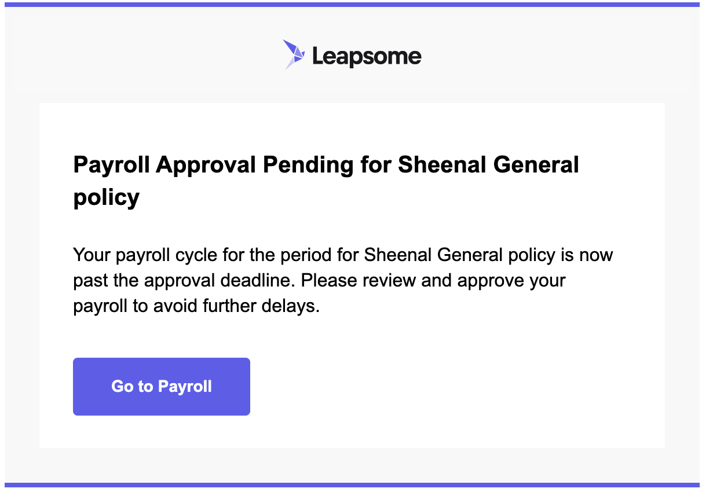Select 'Sheenal General' text in the heading
This screenshot has height=492, width=702.
(x=488, y=165)
